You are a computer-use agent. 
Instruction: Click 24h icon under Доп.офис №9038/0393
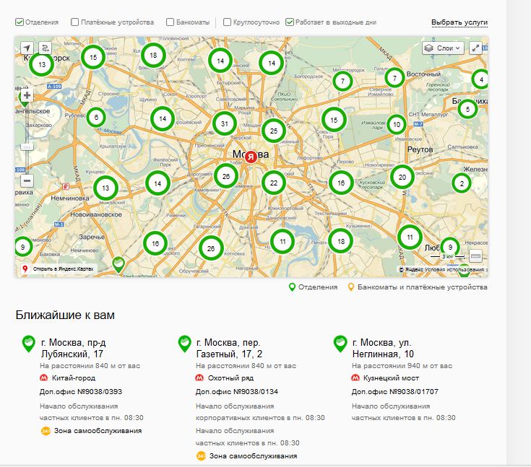[46, 431]
